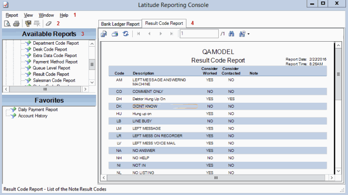Click the zoom binoculars icon
This screenshot has width=348, height=195.
[x=242, y=34]
